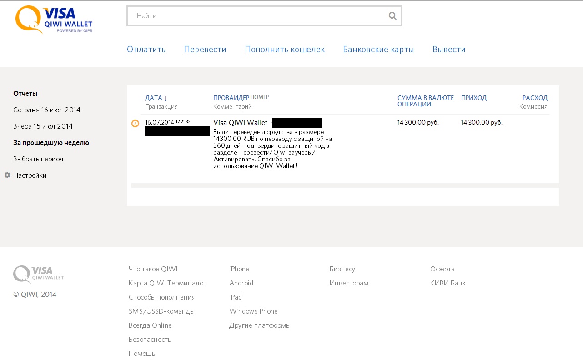Open the Оферта footer link
This screenshot has width=583, height=360.
coord(442,269)
